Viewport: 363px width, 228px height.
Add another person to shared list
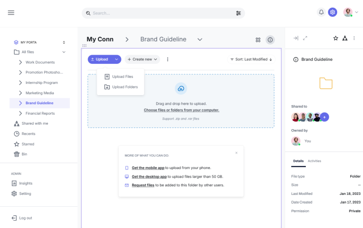pyautogui.click(x=324, y=117)
